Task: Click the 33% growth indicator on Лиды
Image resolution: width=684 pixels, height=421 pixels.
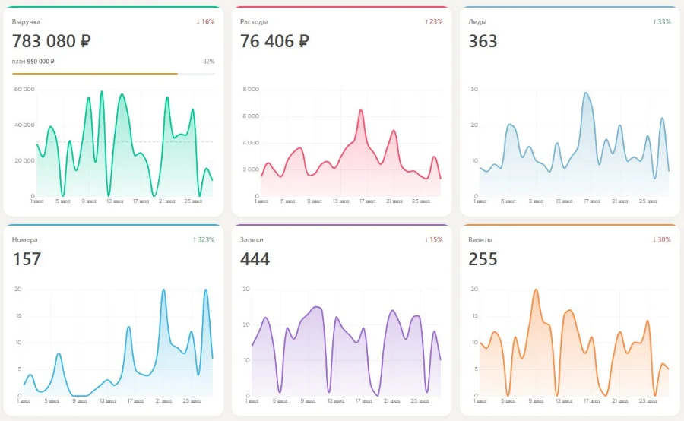Action: click(662, 21)
